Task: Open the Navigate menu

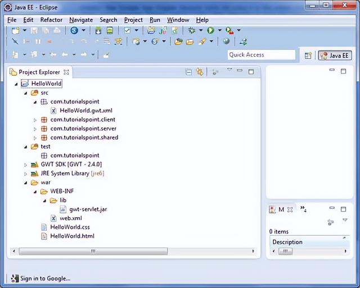Action: coord(81,20)
